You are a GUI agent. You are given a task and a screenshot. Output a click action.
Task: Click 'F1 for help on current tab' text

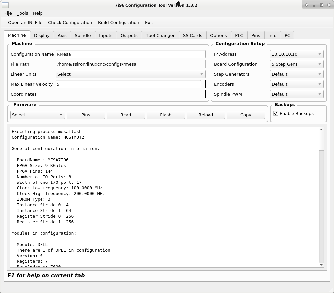[46, 275]
